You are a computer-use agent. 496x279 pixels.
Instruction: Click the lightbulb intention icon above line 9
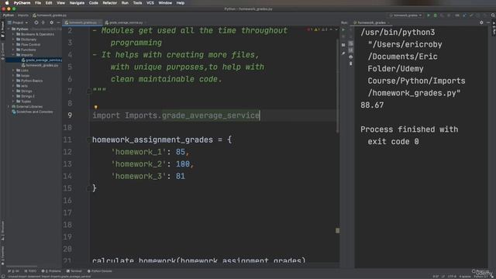[x=96, y=108]
